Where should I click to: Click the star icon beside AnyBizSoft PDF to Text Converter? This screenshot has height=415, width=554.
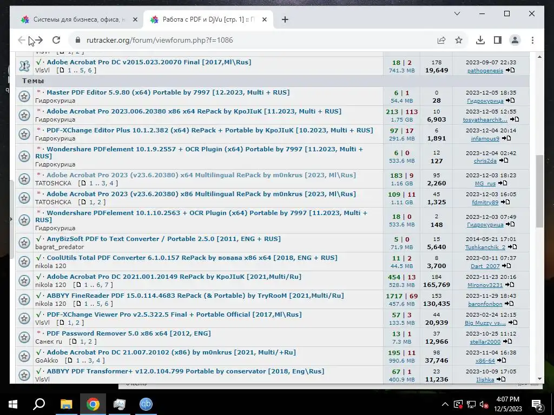pyautogui.click(x=24, y=243)
